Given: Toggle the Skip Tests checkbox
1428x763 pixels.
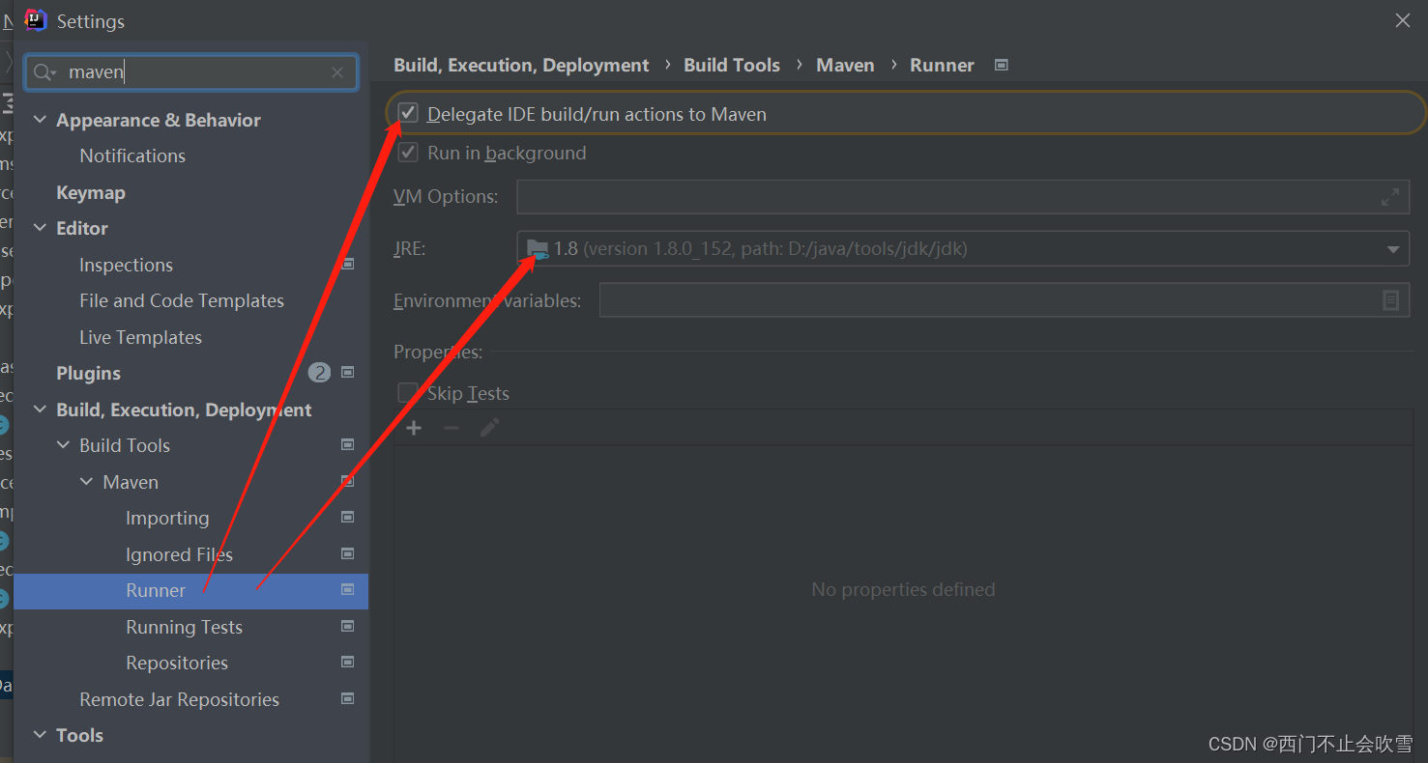Looking at the screenshot, I should point(409,393).
